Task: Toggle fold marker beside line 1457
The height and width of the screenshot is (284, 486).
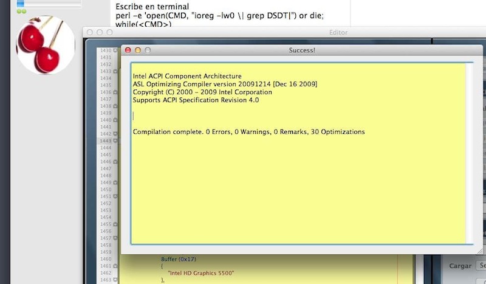Action: (115, 238)
